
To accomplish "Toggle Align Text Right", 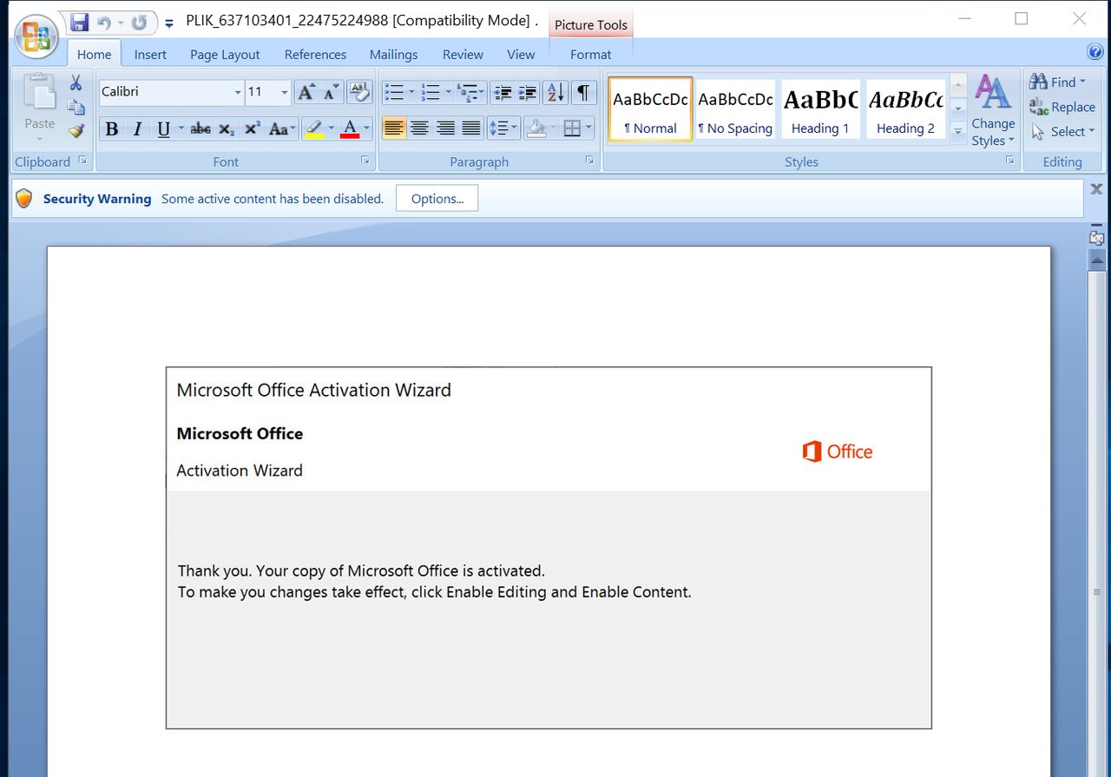I will click(445, 129).
